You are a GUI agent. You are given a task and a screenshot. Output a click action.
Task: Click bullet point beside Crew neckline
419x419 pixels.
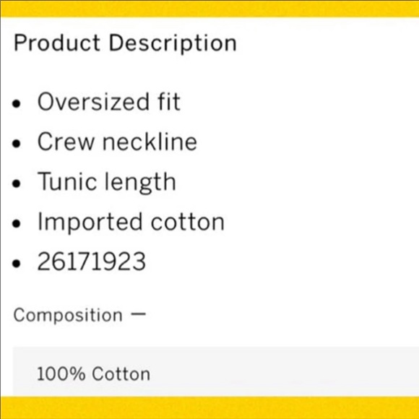(17, 144)
